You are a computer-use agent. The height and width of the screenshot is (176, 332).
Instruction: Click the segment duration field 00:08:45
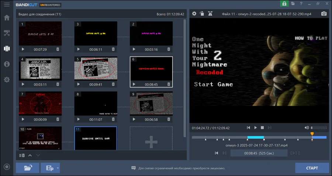[x=259, y=153]
